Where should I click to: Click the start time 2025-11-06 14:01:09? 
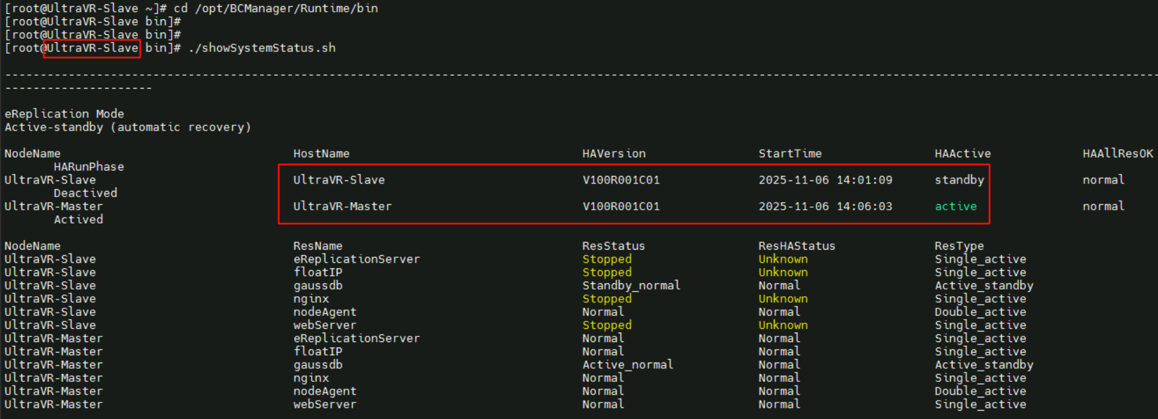point(825,180)
